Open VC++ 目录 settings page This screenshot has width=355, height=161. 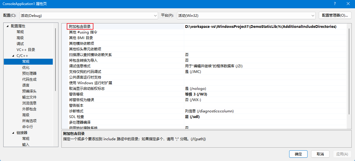pos(26,50)
